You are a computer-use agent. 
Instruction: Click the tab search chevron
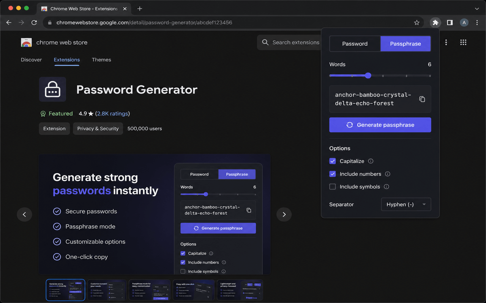477,8
